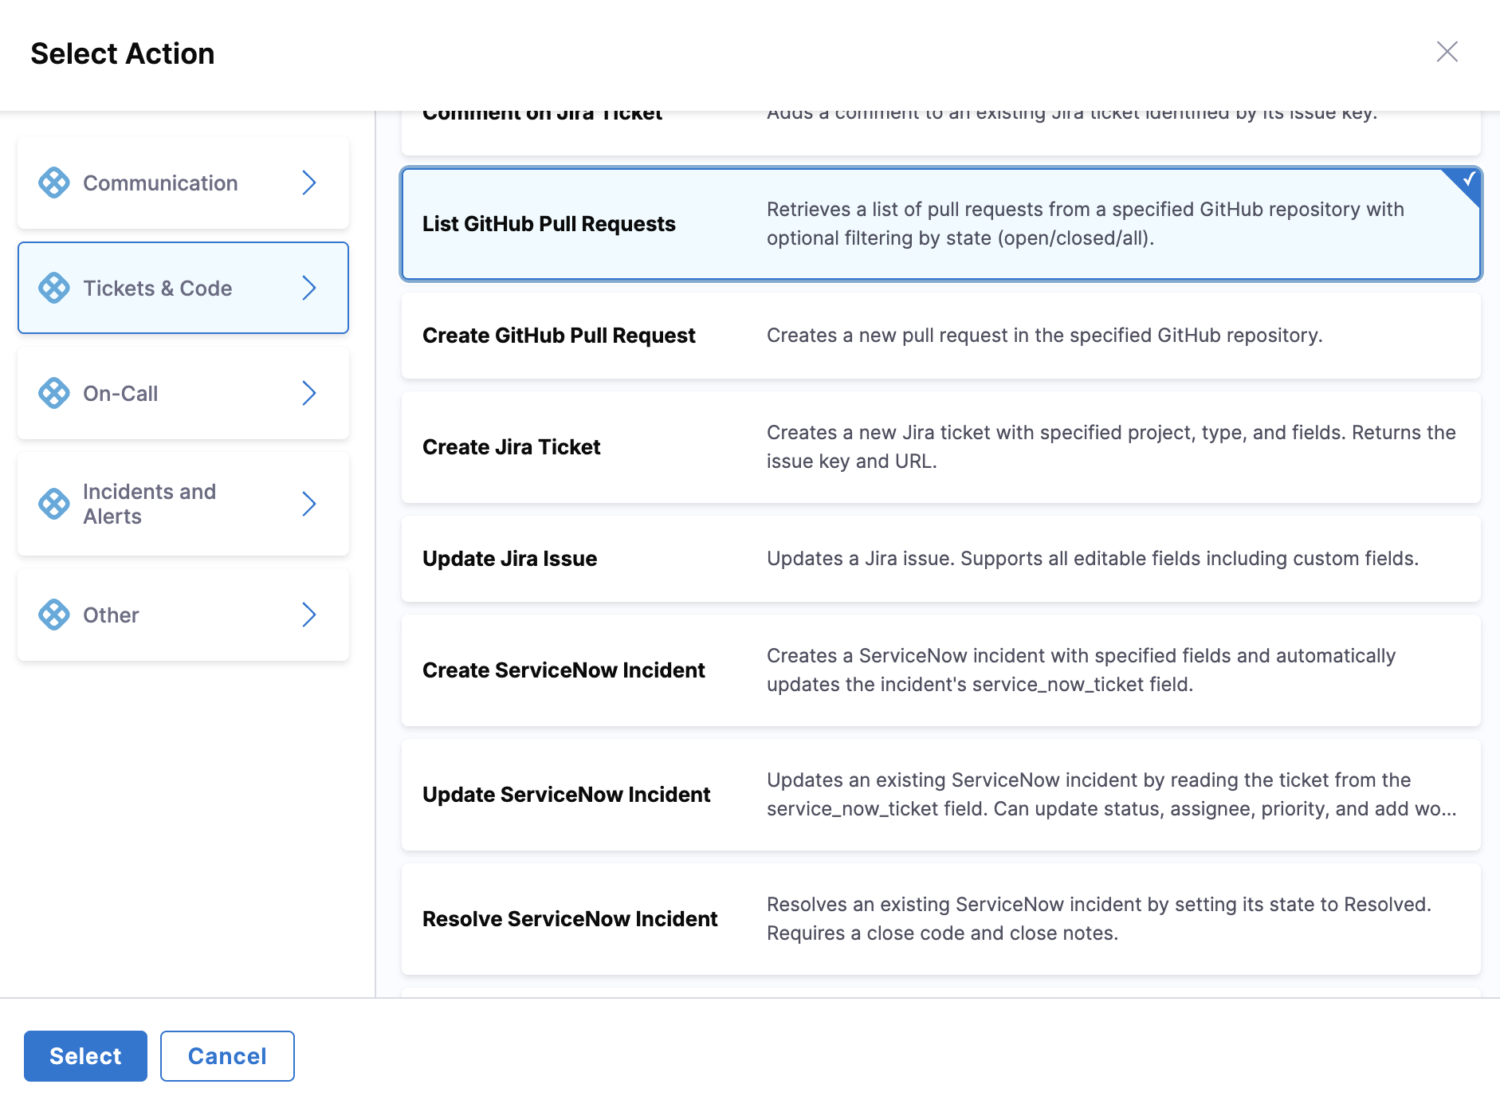
Task: Click the Other category icon
Action: (54, 615)
